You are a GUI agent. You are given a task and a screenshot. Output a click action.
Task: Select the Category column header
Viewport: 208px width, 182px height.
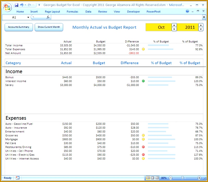click(13, 63)
